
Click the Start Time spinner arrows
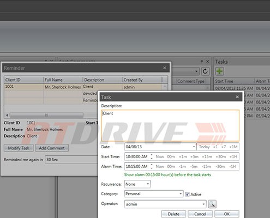(x=152, y=156)
